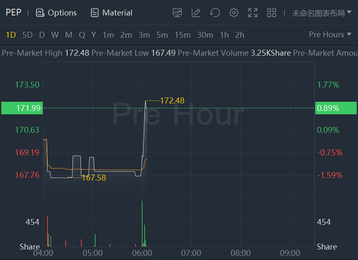Click the refresh chart icon

pos(215,13)
